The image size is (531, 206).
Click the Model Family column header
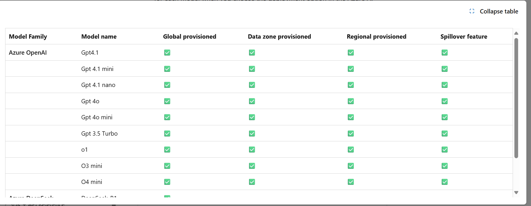click(28, 37)
